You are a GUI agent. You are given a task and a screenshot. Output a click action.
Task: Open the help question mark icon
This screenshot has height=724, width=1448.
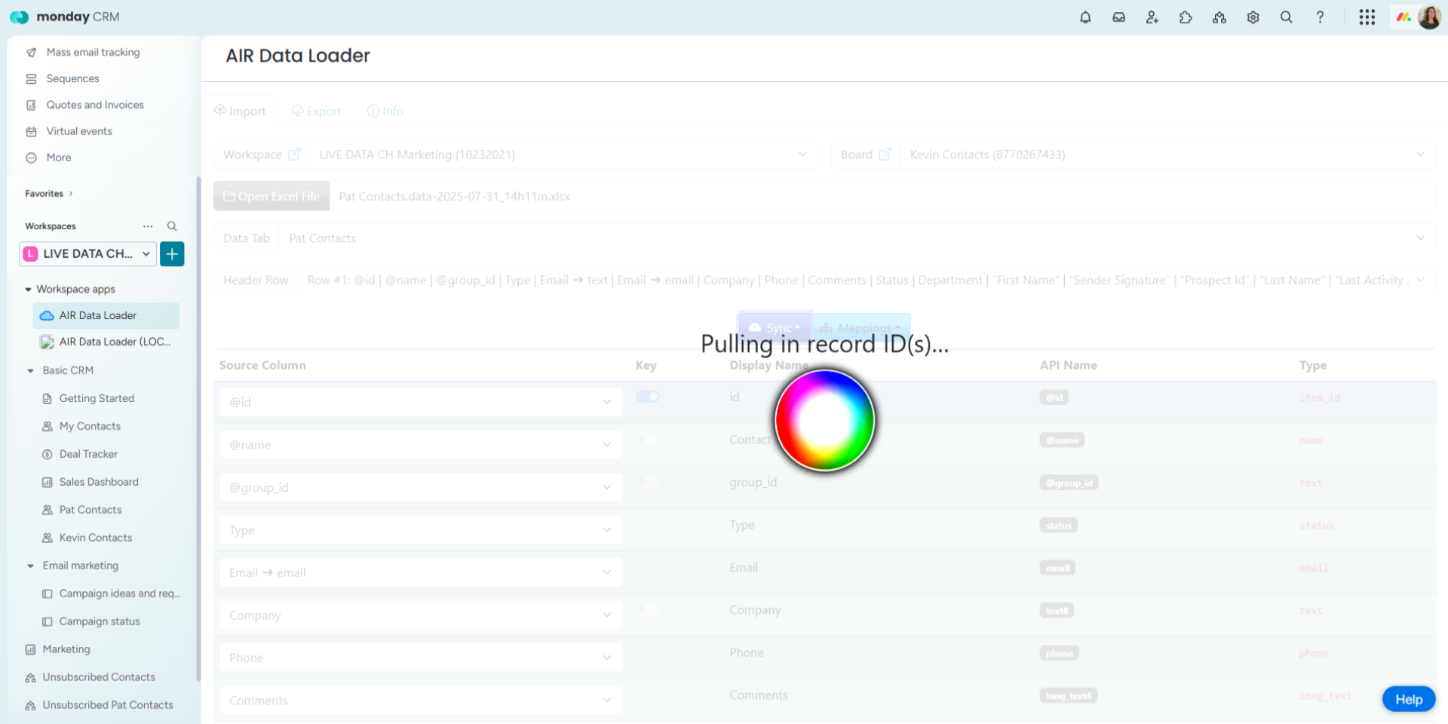click(x=1320, y=17)
